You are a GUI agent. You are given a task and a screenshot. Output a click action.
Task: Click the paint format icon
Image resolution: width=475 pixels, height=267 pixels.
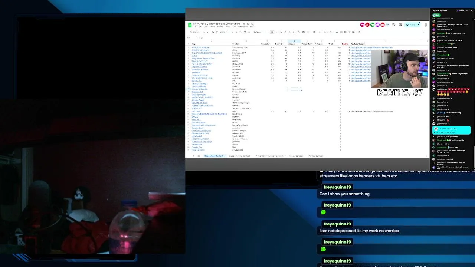coord(217,32)
